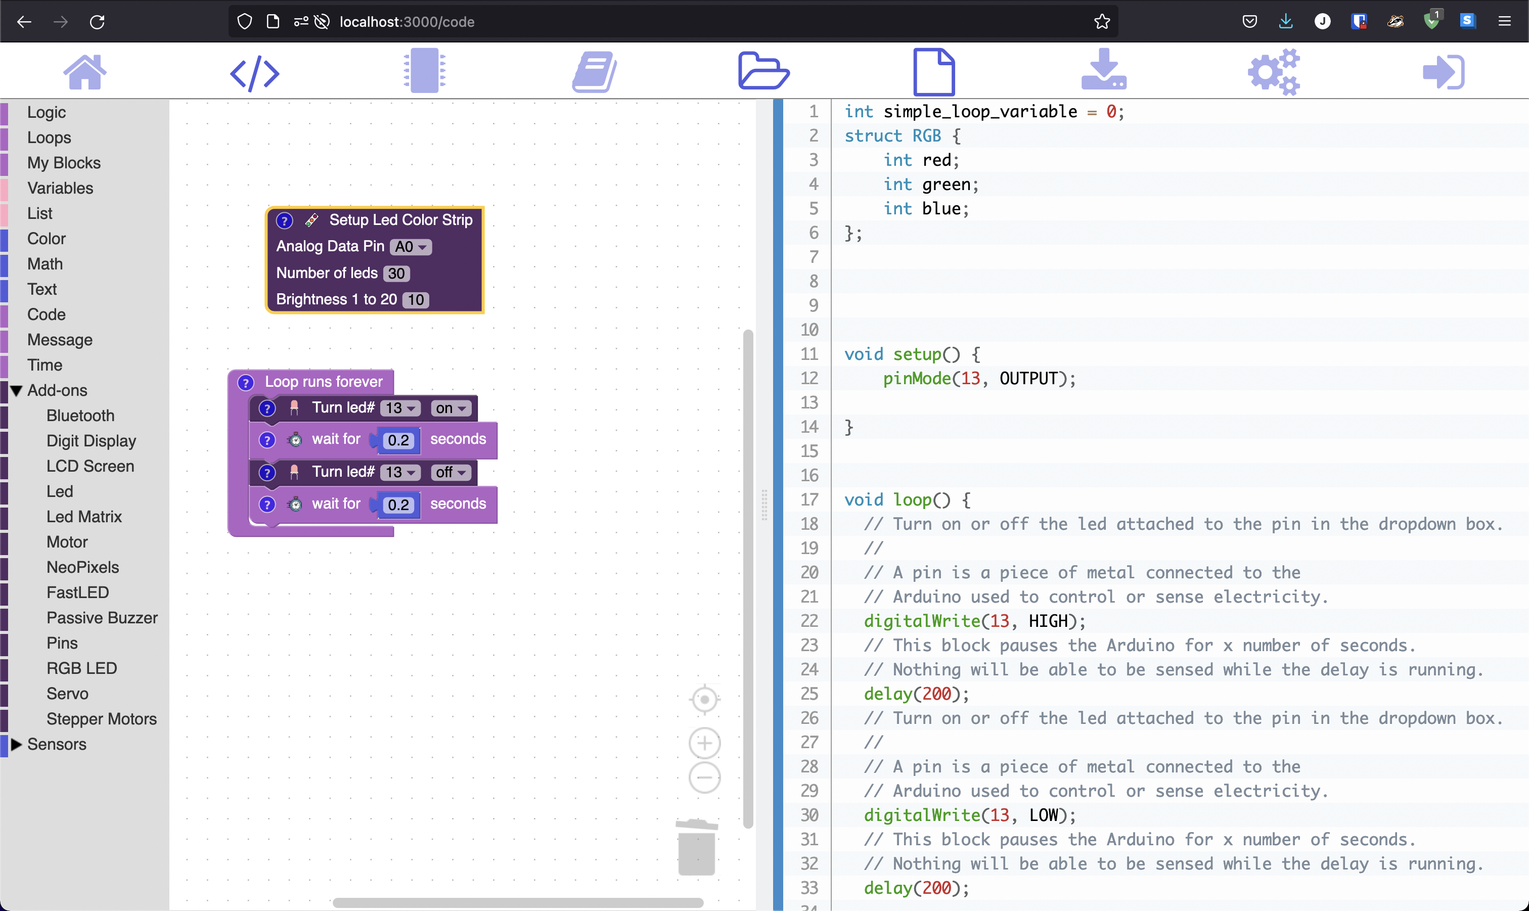Select the NeoPixels category
This screenshot has height=911, width=1529.
[x=82, y=567]
